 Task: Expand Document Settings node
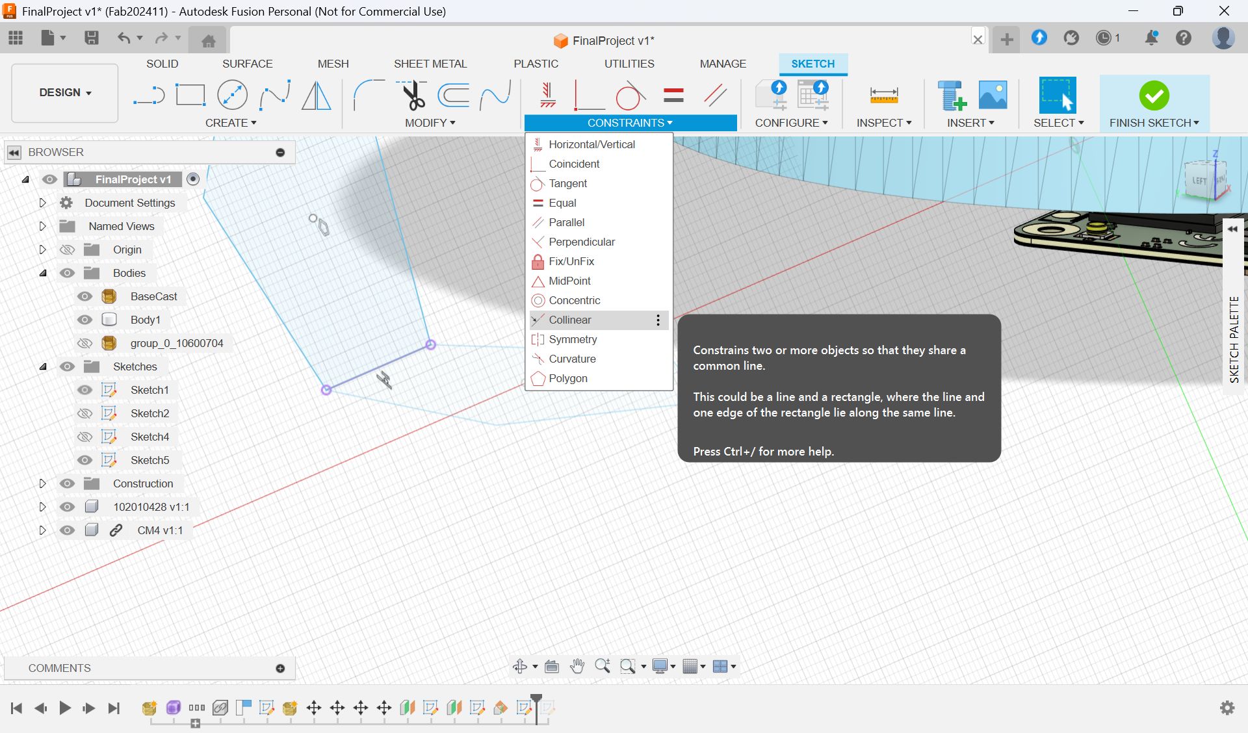[x=42, y=203]
